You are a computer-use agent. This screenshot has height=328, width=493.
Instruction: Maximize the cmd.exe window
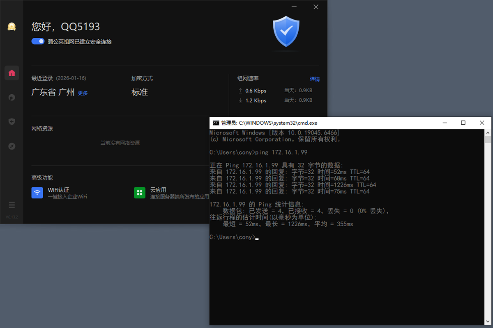[463, 123]
